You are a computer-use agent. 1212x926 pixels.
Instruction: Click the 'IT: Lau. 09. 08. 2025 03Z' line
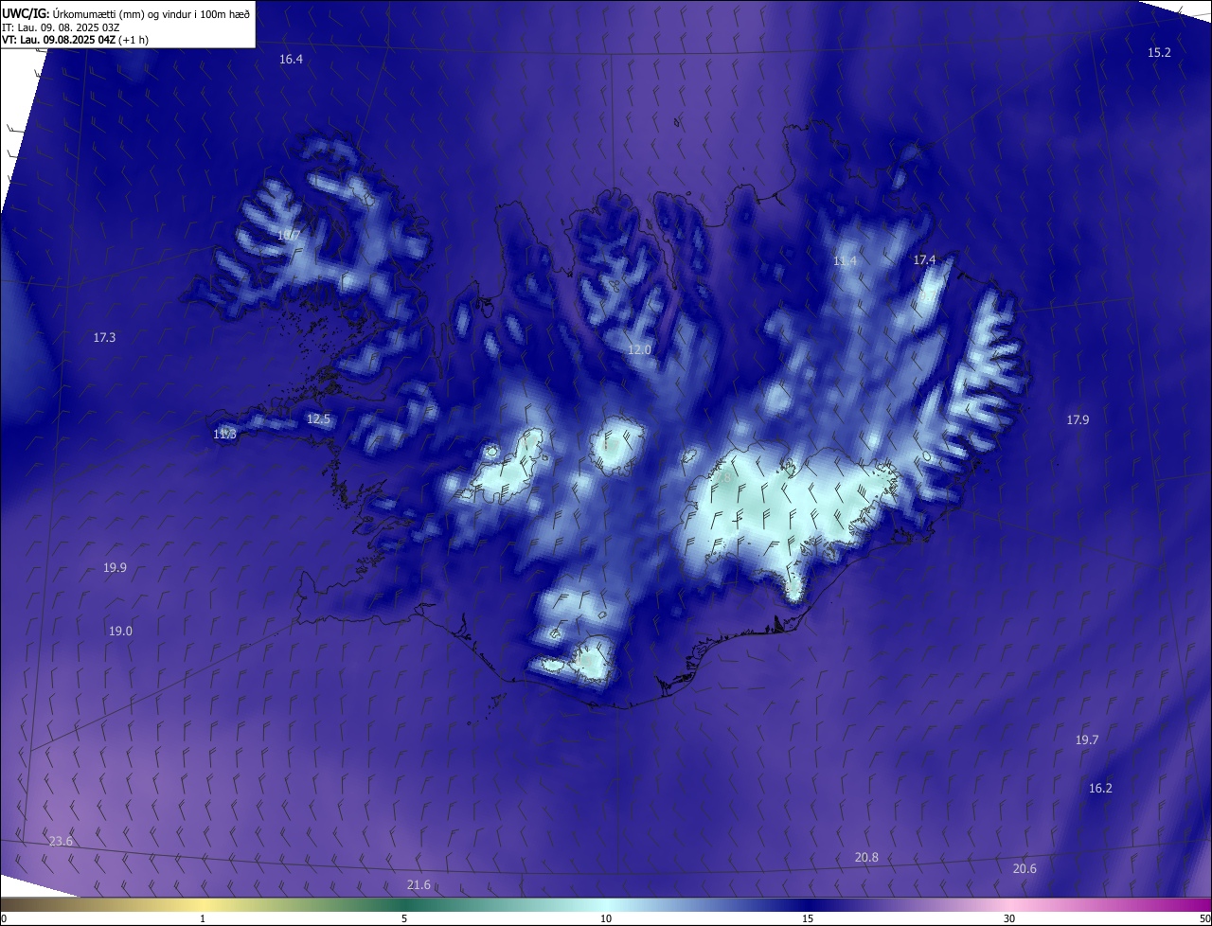click(61, 27)
